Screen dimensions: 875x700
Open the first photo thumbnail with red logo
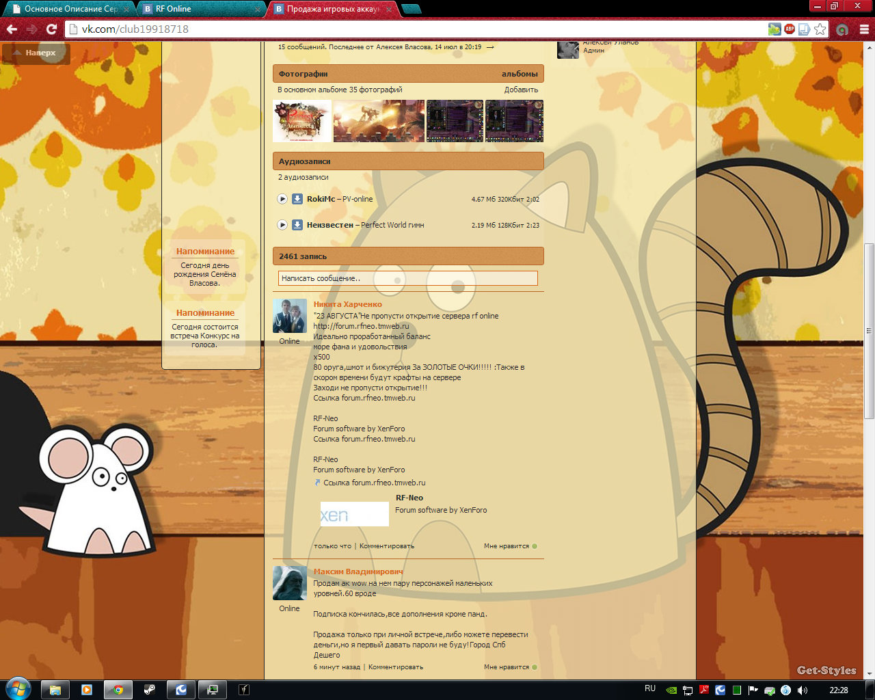302,121
